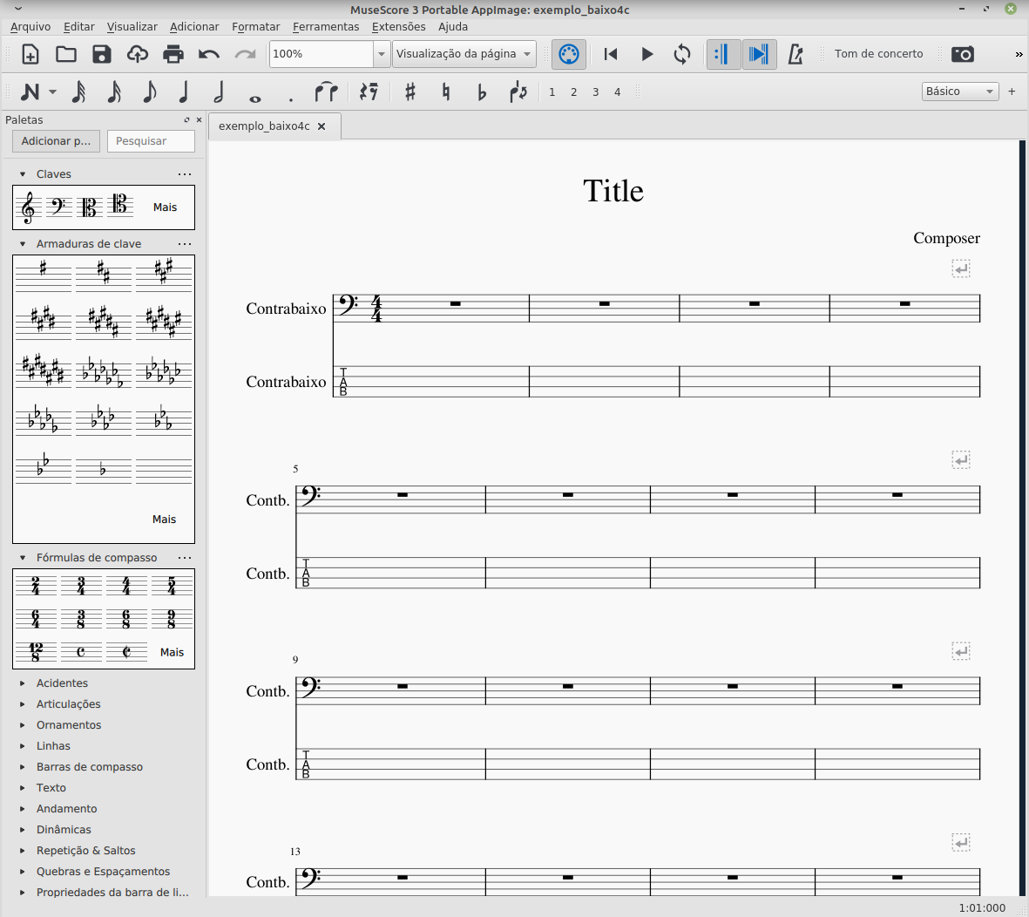Image resolution: width=1029 pixels, height=917 pixels.
Task: Toggle the tie icon
Action: point(326,92)
